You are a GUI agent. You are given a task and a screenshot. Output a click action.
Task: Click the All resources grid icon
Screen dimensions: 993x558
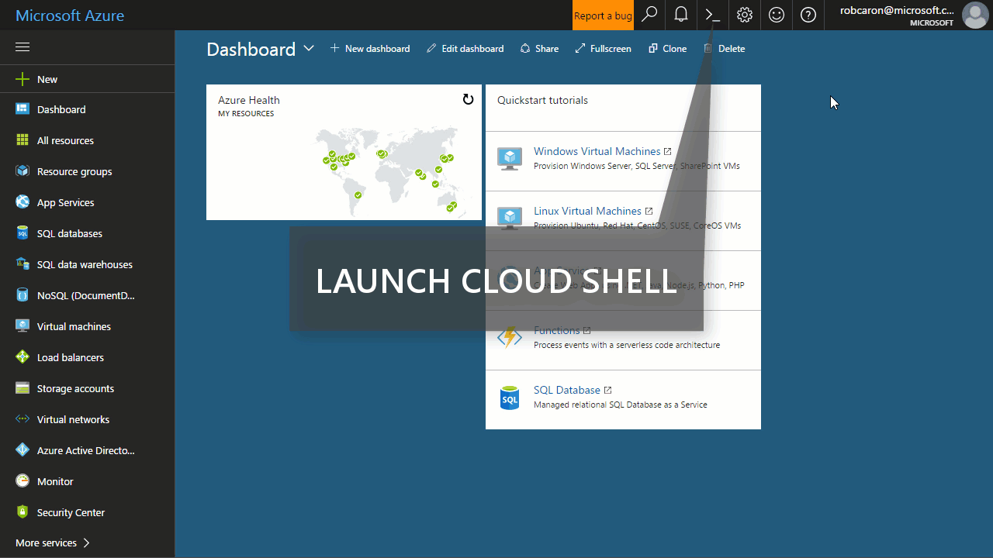pyautogui.click(x=22, y=140)
